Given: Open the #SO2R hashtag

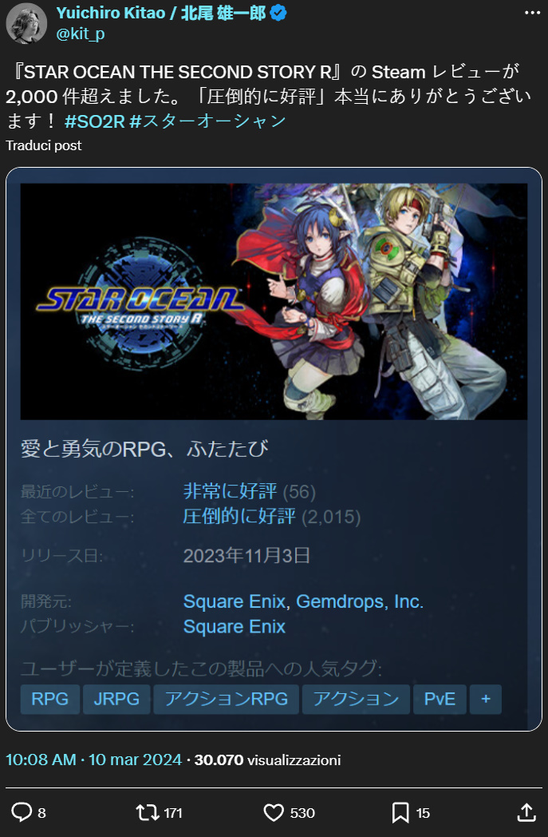Looking at the screenshot, I should [x=94, y=121].
